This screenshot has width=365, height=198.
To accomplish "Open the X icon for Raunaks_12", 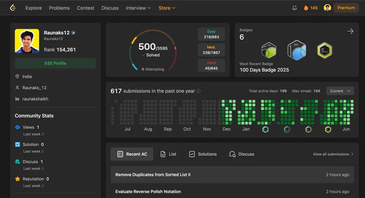I will tap(17, 88).
